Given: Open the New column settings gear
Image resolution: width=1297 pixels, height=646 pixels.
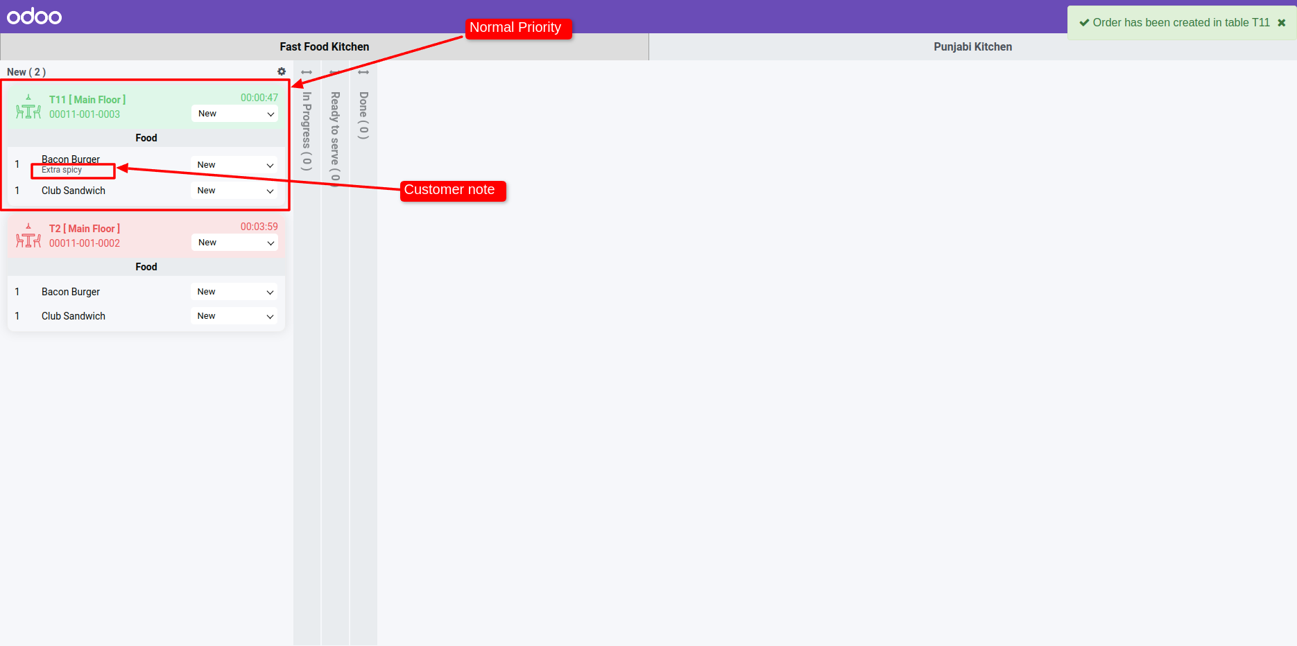Looking at the screenshot, I should pos(282,71).
